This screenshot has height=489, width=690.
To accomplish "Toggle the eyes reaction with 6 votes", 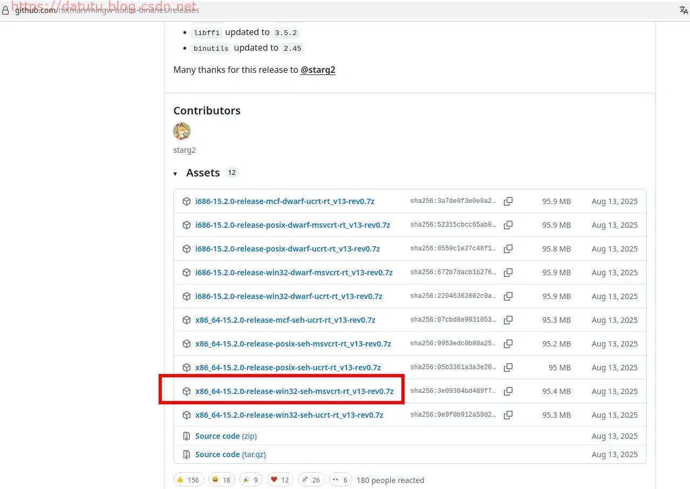I will tap(340, 480).
